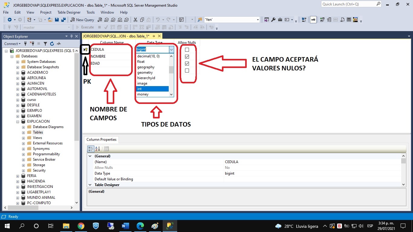413x232 pixels.
Task: Toggle Allow Nulls checkbox for EDAD
Action: tap(187, 63)
